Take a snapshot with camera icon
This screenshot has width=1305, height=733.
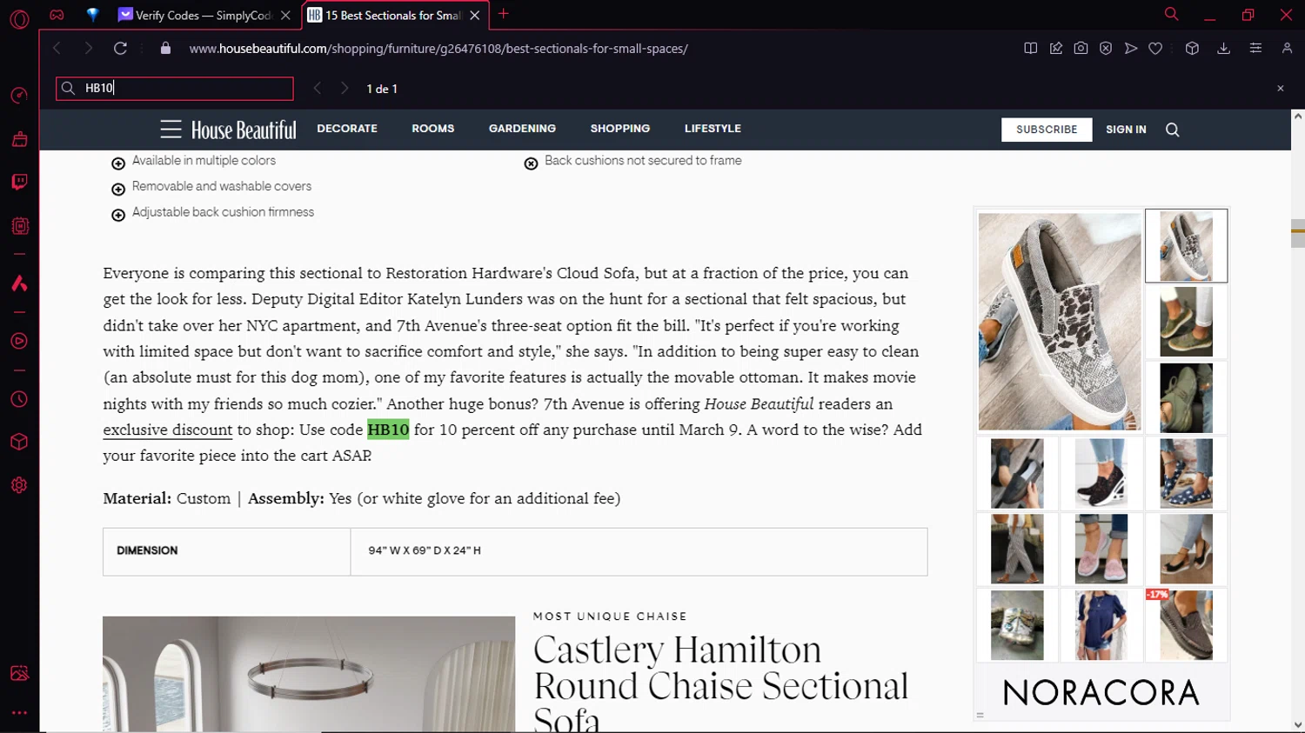1081,49
